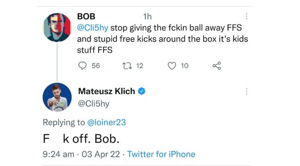Click the 1h timestamp on BOB's tweet
The height and width of the screenshot is (166, 300).
tap(147, 17)
